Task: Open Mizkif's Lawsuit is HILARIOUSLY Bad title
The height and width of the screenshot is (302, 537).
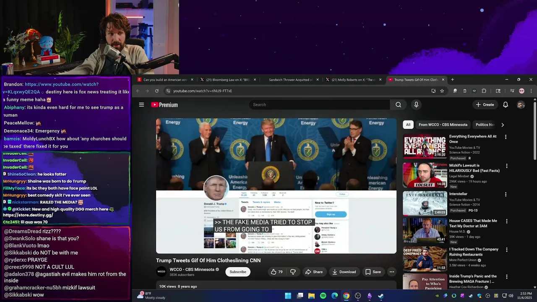Action: 474,168
